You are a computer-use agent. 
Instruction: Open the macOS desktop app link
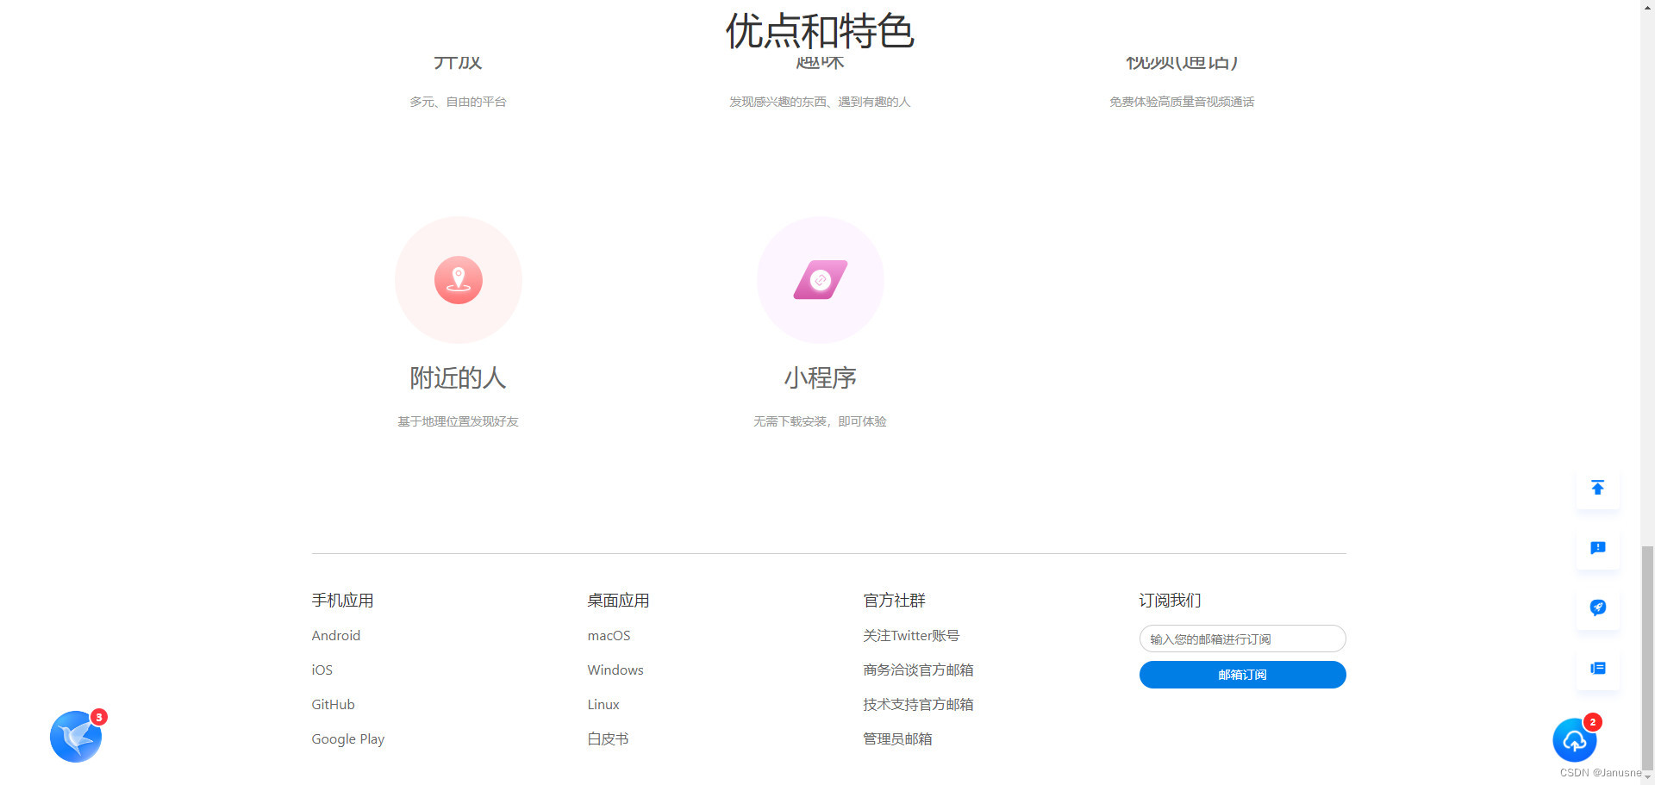pyautogui.click(x=609, y=635)
